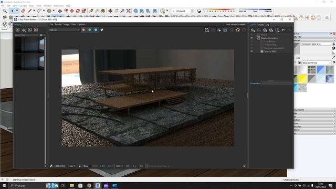Open the RGB color channel dropdown
This screenshot has height=189, width=336.
tap(64, 30)
